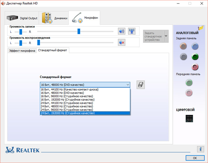Click the Realtek crab logo

[x=10, y=150]
